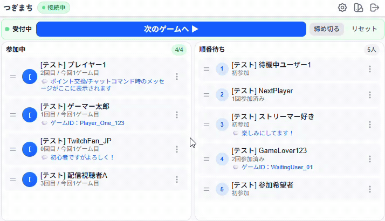Click queue number 5 badge for 参加希望者
385x221 pixels.
click(x=222, y=189)
